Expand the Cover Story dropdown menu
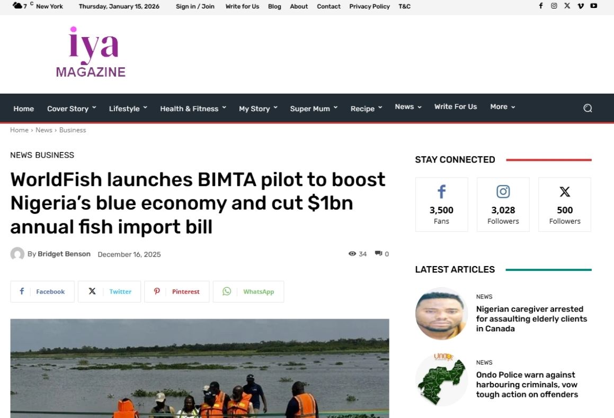Viewport: 614px width, 418px height. pos(72,108)
